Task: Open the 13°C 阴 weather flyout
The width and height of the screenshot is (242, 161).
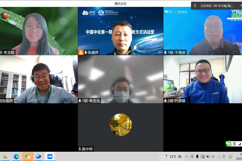Action: point(171,156)
